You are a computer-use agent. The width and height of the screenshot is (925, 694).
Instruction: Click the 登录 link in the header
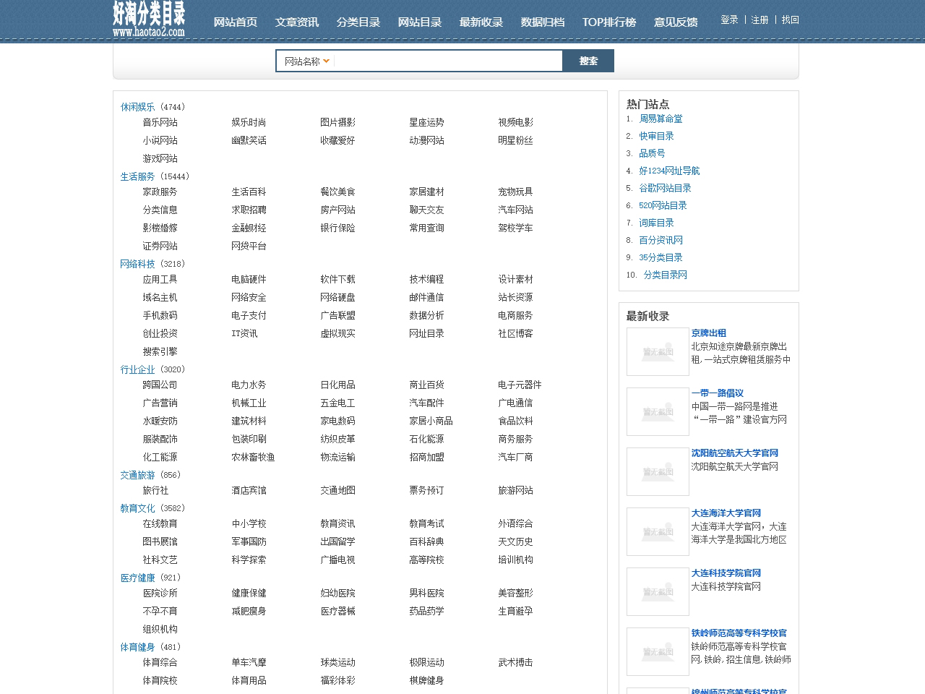click(729, 20)
